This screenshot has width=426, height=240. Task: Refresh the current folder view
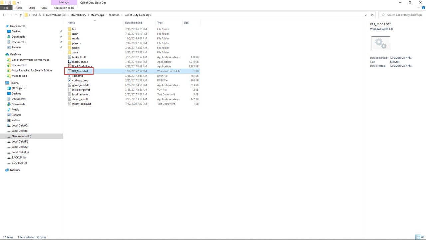[x=372, y=15]
